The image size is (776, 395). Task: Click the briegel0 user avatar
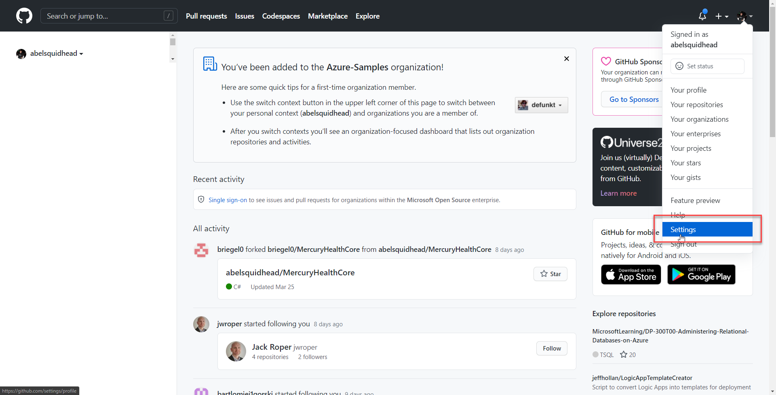201,250
